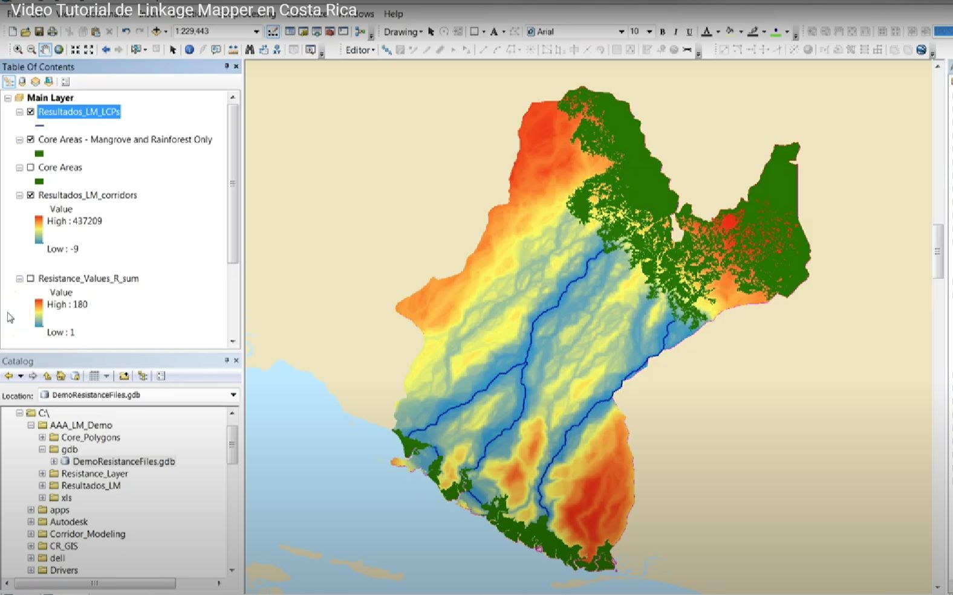
Task: Click the Full Extent globe icon
Action: pyautogui.click(x=59, y=50)
